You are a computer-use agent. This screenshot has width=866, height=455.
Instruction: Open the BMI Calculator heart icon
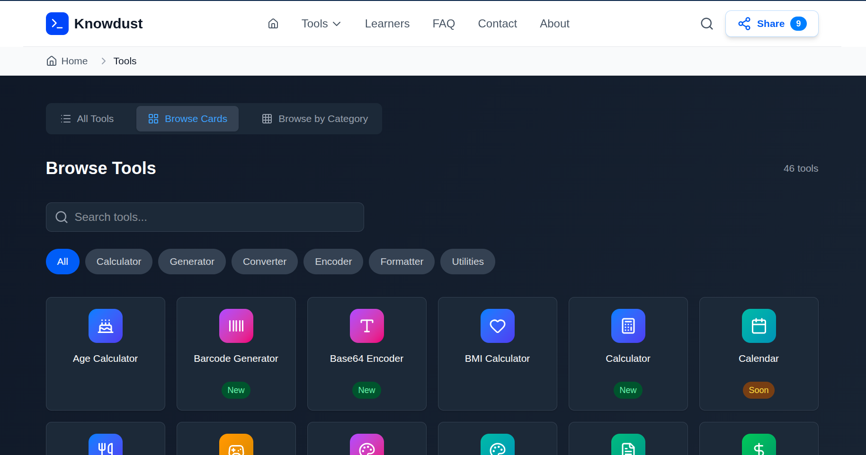point(498,326)
